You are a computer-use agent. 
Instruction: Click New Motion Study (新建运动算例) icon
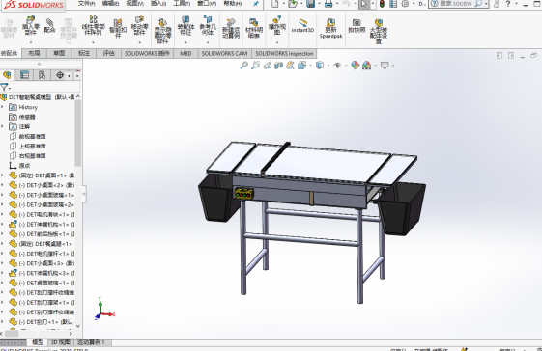231,23
